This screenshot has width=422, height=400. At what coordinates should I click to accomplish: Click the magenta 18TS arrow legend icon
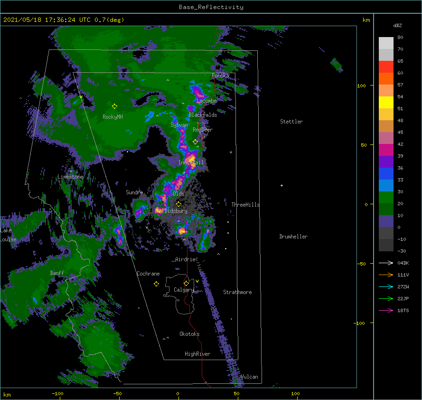386,310
